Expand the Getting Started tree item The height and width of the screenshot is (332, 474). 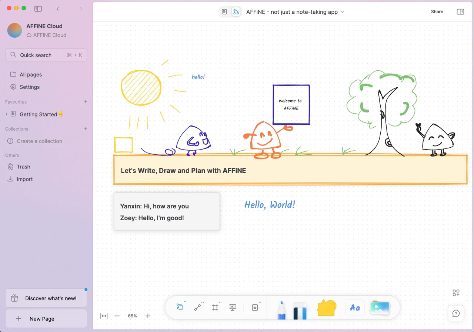[x=7, y=114]
